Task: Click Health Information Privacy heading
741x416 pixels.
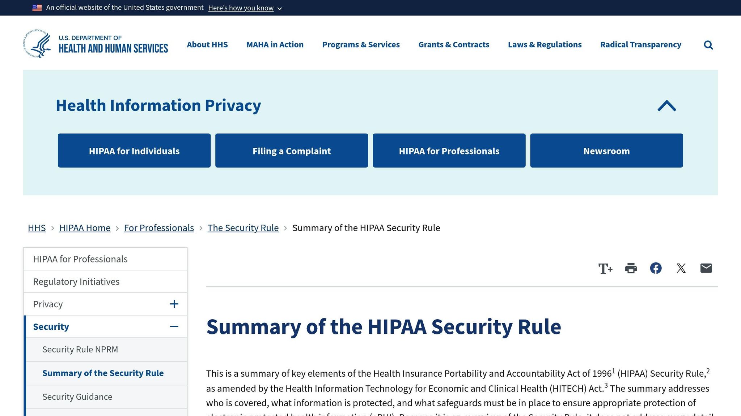Action: (x=158, y=105)
